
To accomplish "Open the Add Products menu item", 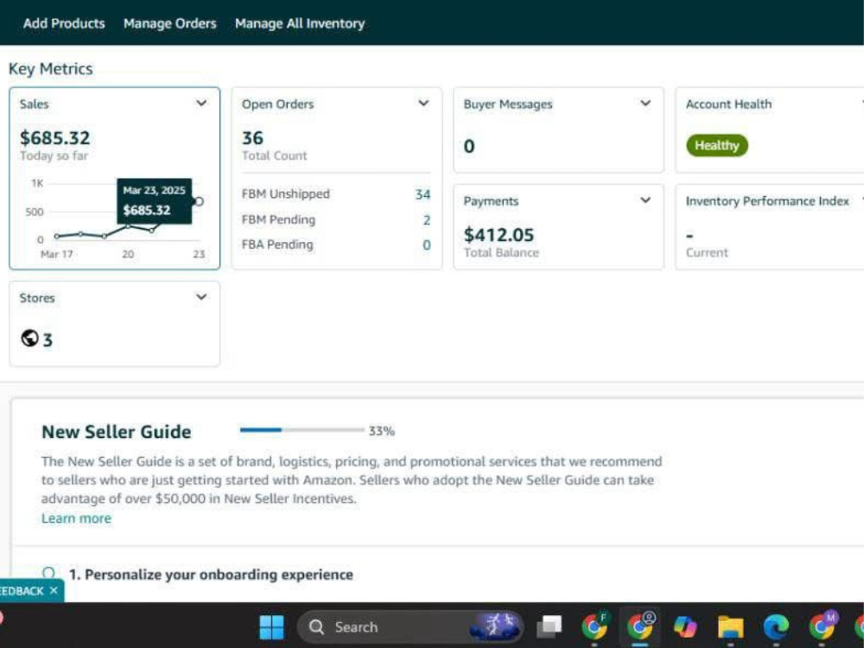I will (64, 23).
